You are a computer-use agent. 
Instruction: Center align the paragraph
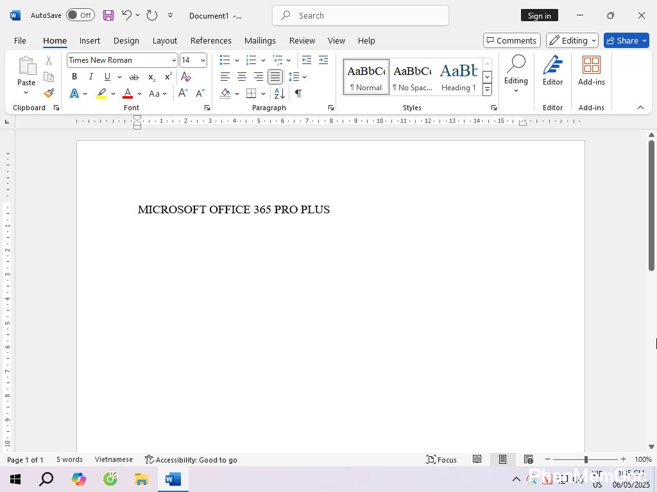coord(242,77)
